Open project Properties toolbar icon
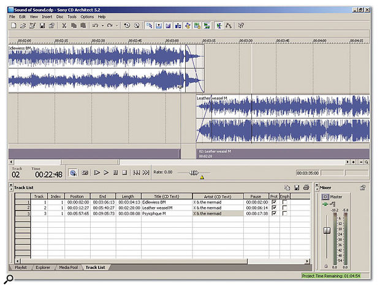 [x=52, y=26]
